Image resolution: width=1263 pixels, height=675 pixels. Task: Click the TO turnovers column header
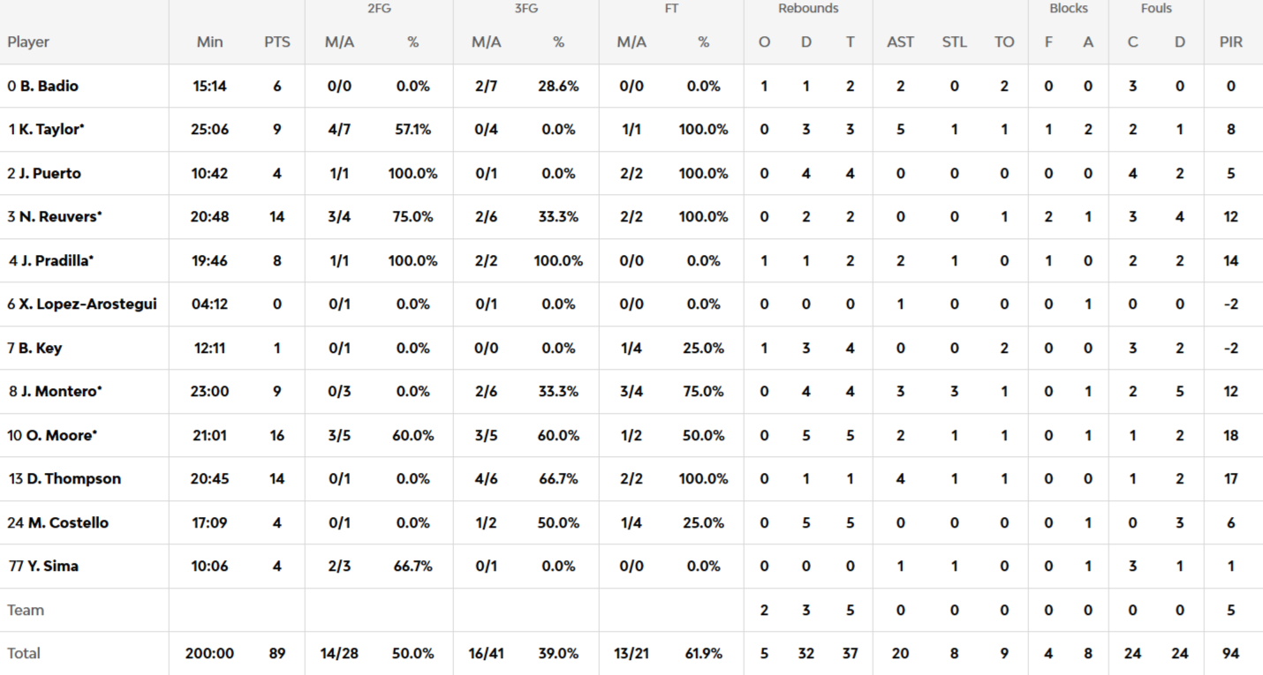1004,42
